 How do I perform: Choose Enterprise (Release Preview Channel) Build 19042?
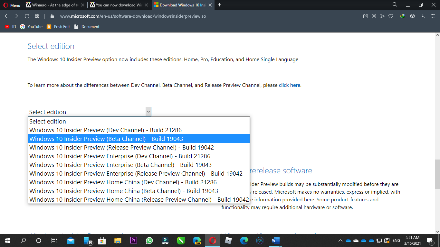point(139,174)
